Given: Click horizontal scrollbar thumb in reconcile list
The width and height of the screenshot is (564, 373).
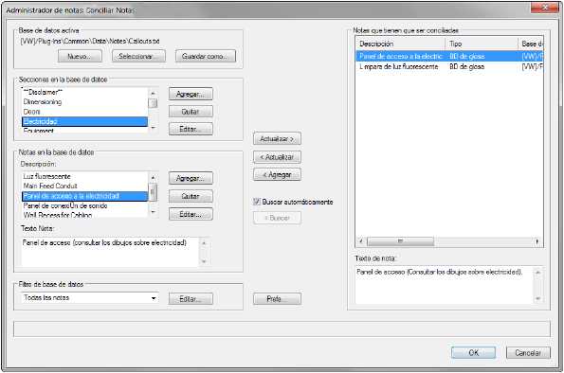Looking at the screenshot, I should pyautogui.click(x=400, y=241).
